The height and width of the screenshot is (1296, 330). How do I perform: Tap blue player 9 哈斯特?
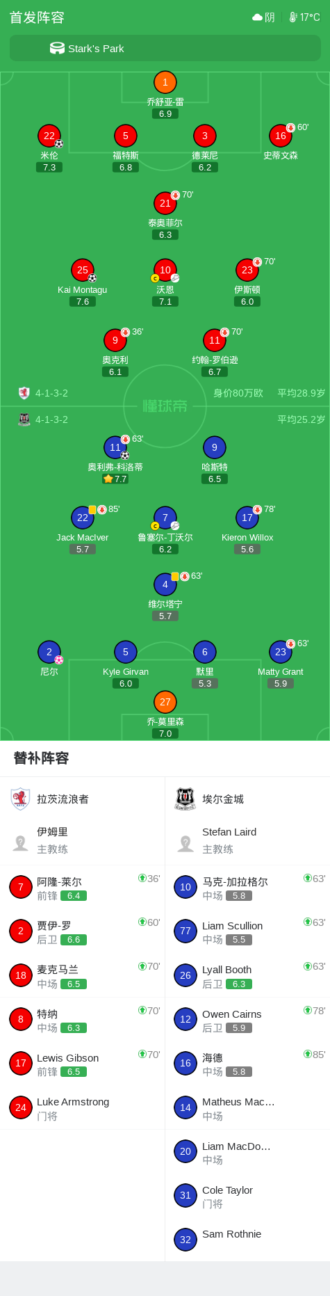214,447
